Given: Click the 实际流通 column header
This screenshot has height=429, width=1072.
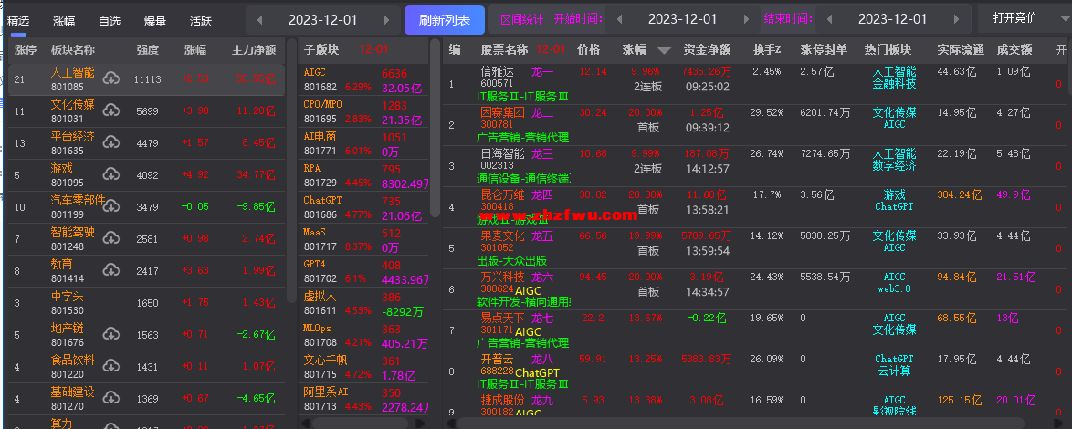Looking at the screenshot, I should (961, 50).
